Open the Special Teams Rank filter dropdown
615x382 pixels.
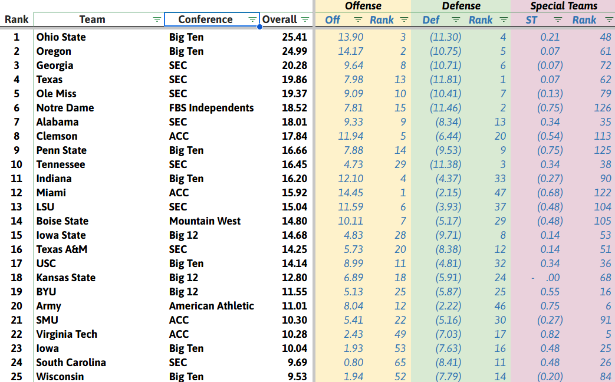click(x=609, y=19)
